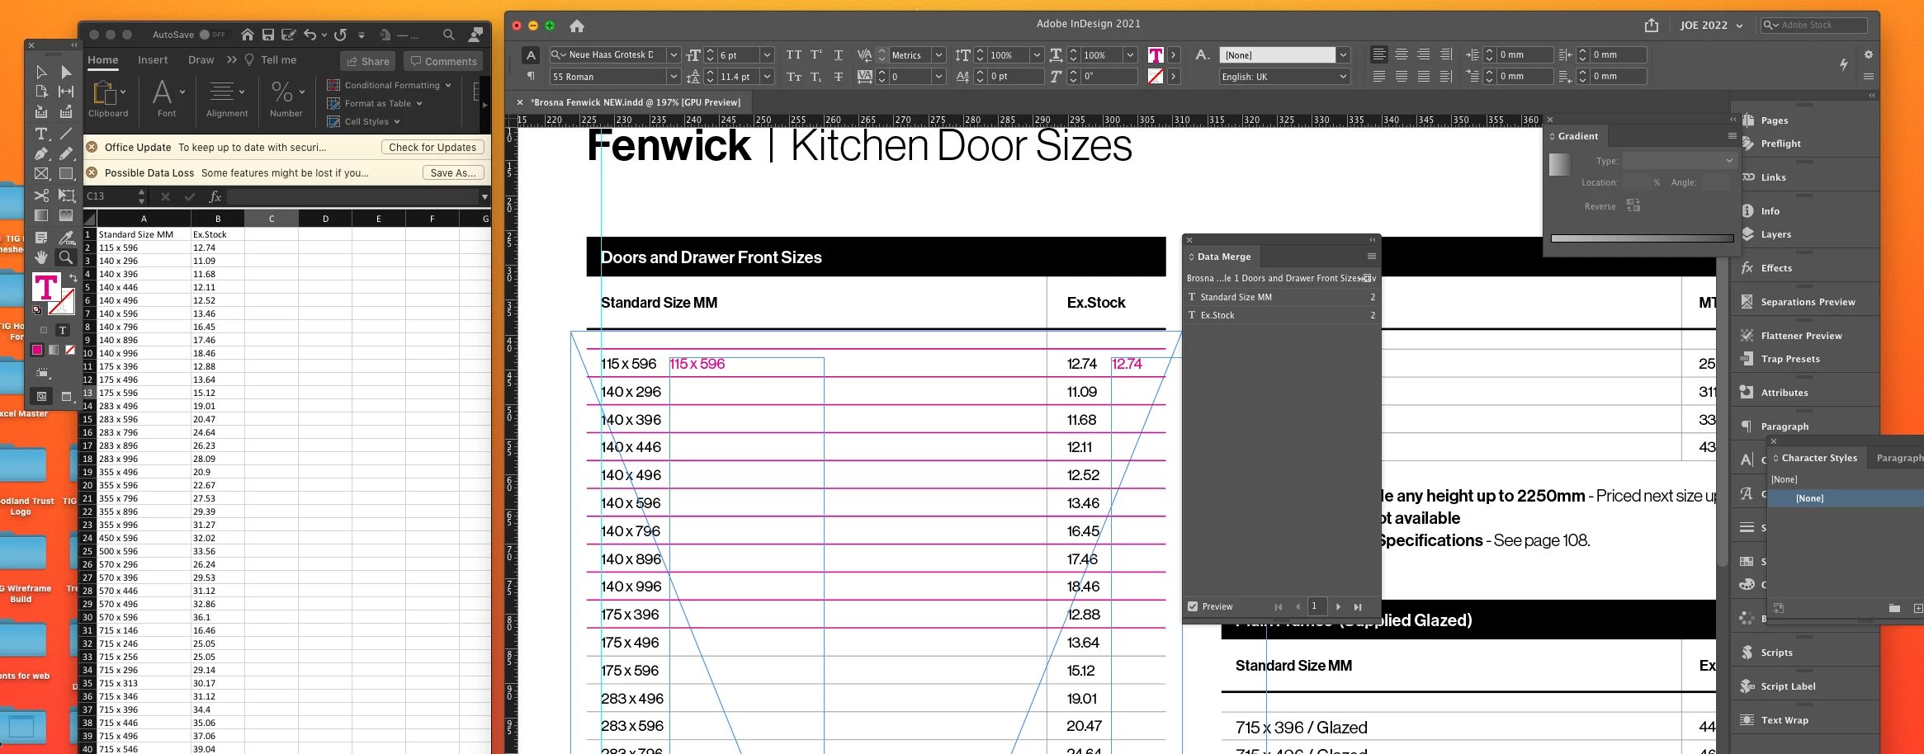
Task: Open the 6 pt font size dropdown
Action: click(767, 55)
